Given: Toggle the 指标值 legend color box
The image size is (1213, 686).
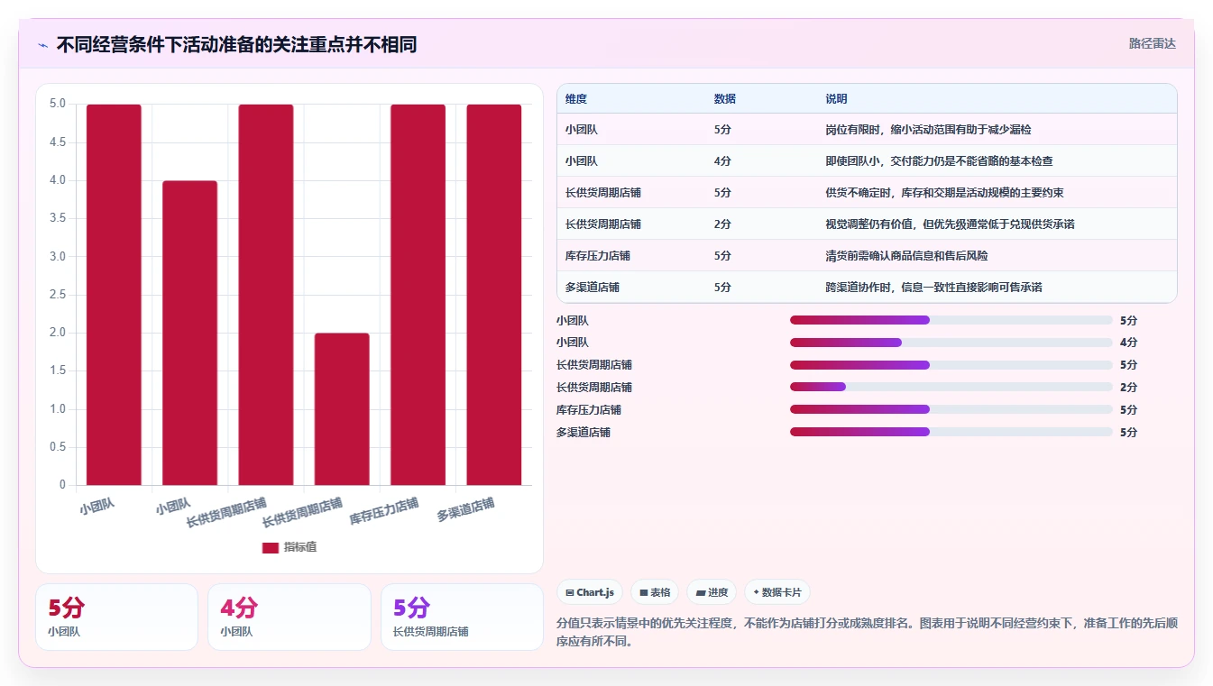Looking at the screenshot, I should pyautogui.click(x=271, y=547).
